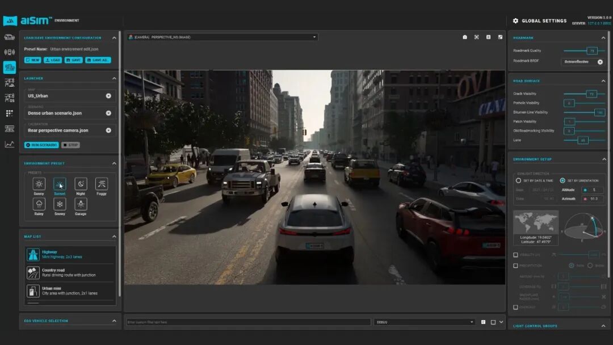613x345 pixels.
Task: Choose the Garage environment preset
Action: click(81, 204)
